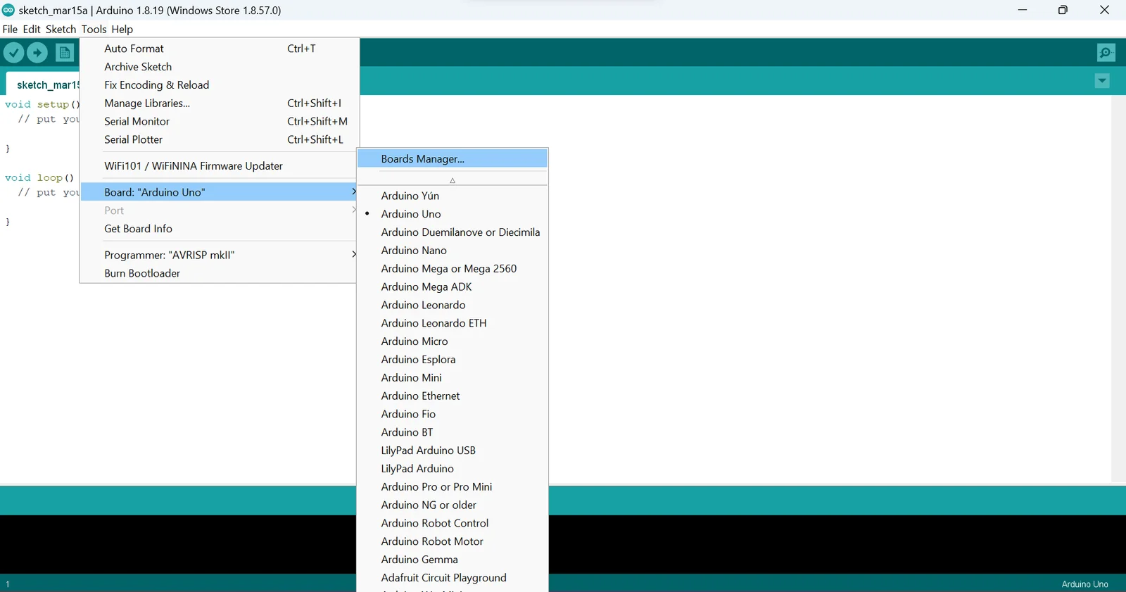Minimize the Arduino window

tap(1023, 10)
